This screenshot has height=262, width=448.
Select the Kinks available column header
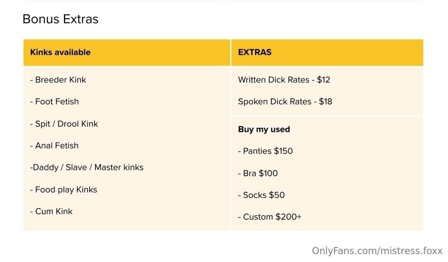coord(61,52)
